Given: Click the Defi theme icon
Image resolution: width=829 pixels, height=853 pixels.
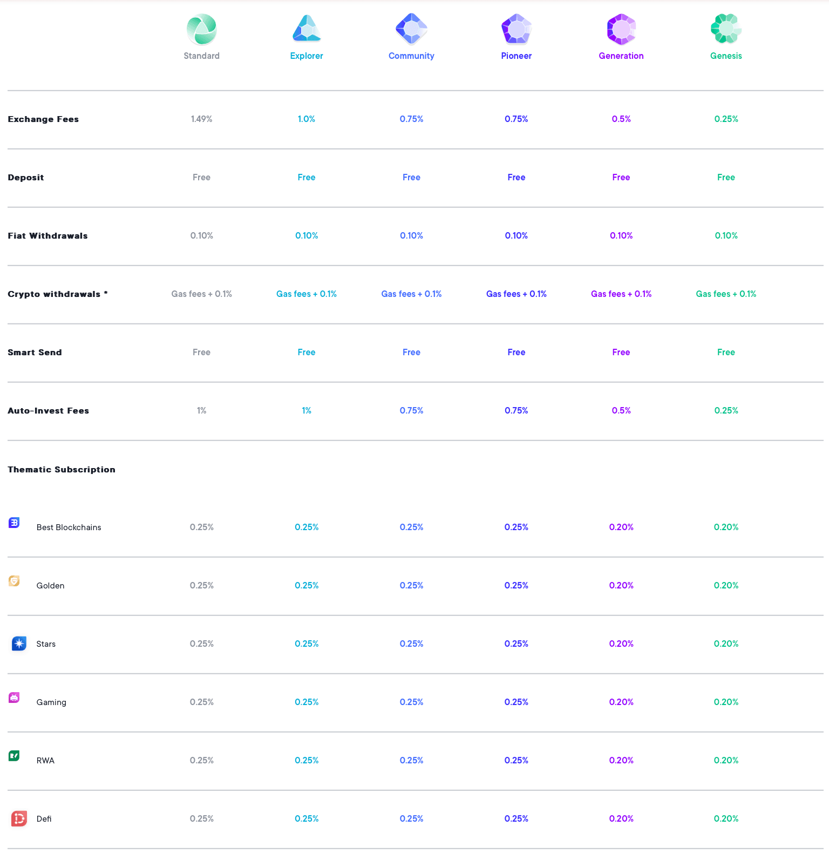Looking at the screenshot, I should (19, 818).
